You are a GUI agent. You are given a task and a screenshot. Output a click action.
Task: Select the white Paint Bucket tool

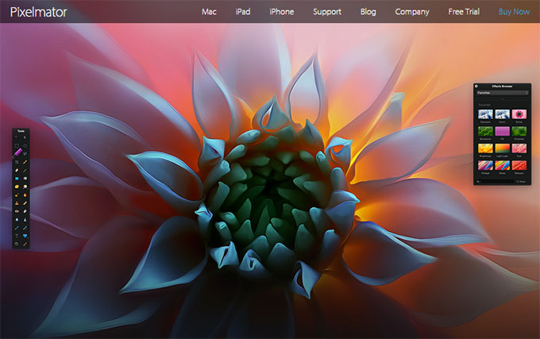coord(25,179)
